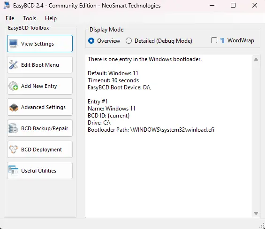Enable the WordWrap checkbox
Viewport: 265px width, 229px height.
click(x=214, y=40)
